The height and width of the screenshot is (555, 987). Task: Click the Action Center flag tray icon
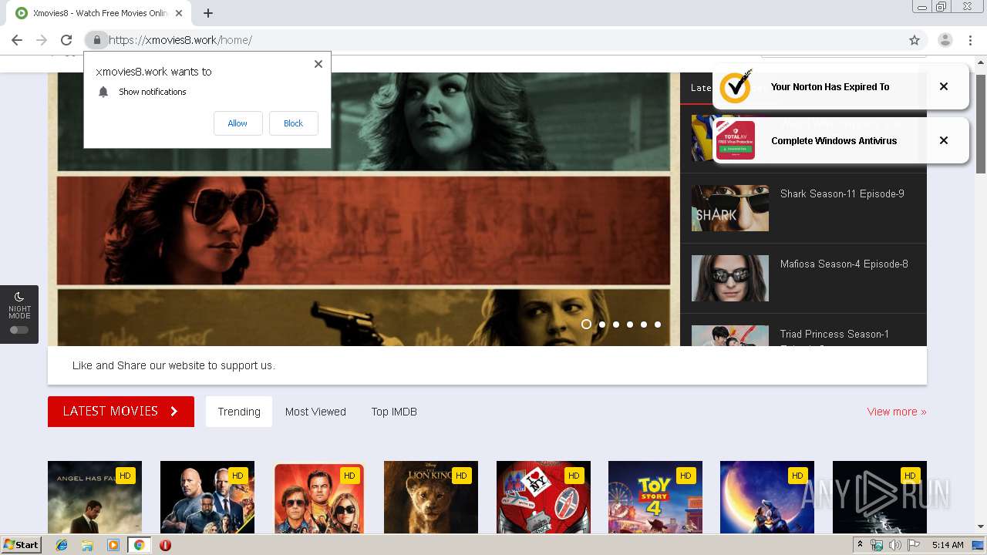(914, 545)
